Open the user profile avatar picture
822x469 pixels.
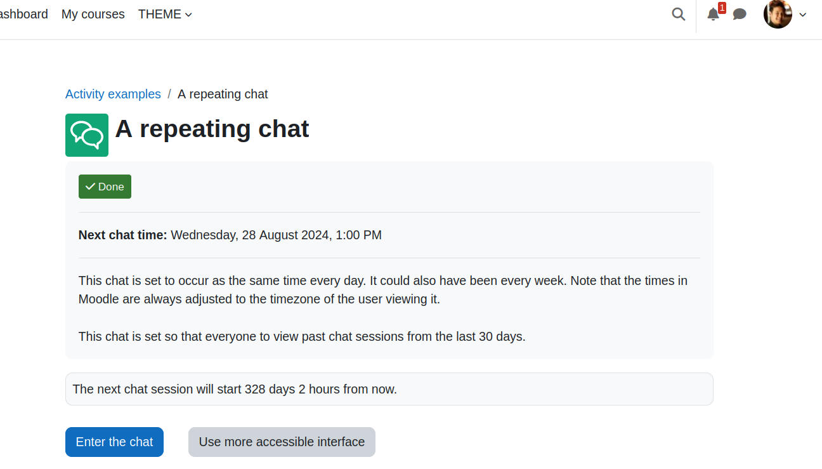coord(778,14)
